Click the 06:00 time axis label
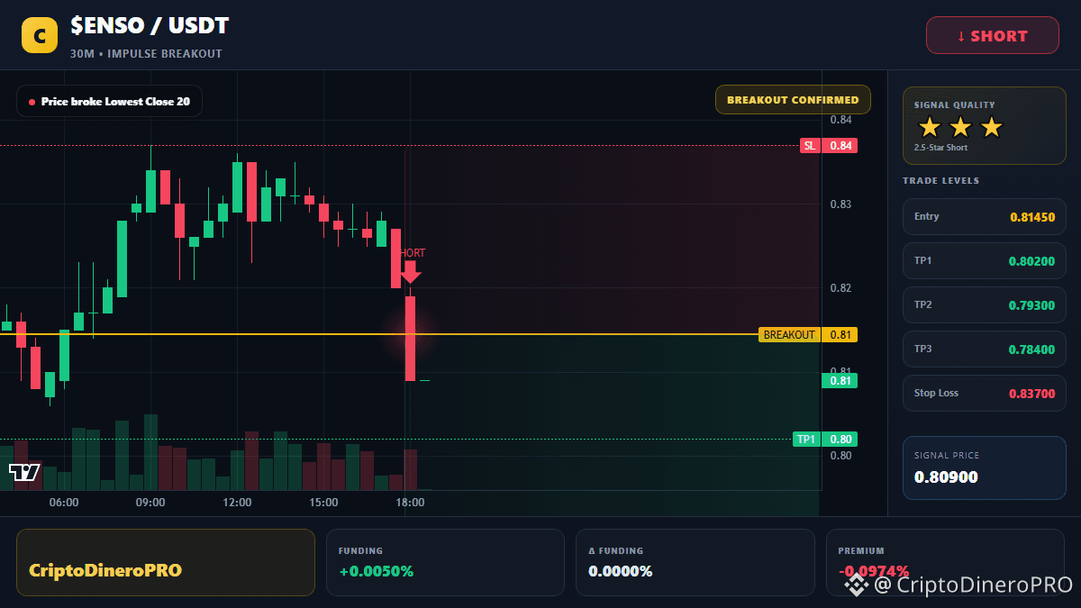Viewport: 1081px width, 608px height. 64,503
